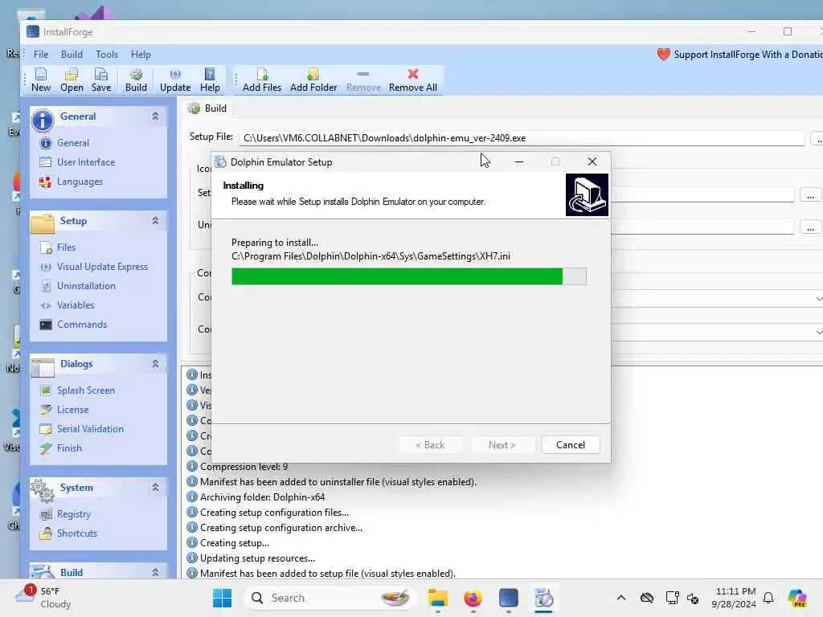Viewport: 823px width, 617px height.
Task: Select log line 'Creating setup configuration archive...'
Action: [280, 528]
